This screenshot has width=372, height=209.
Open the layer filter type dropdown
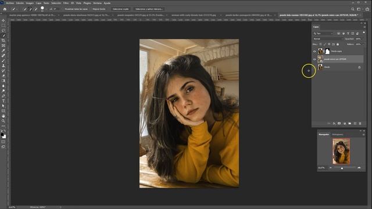(x=323, y=34)
